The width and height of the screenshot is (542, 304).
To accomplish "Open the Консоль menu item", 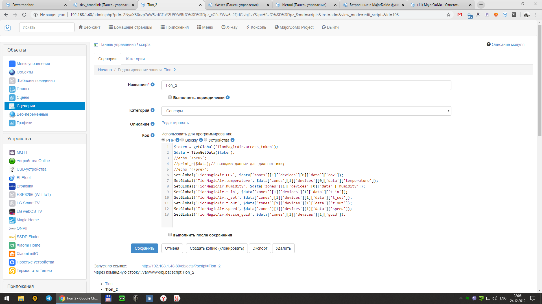I will click(256, 27).
